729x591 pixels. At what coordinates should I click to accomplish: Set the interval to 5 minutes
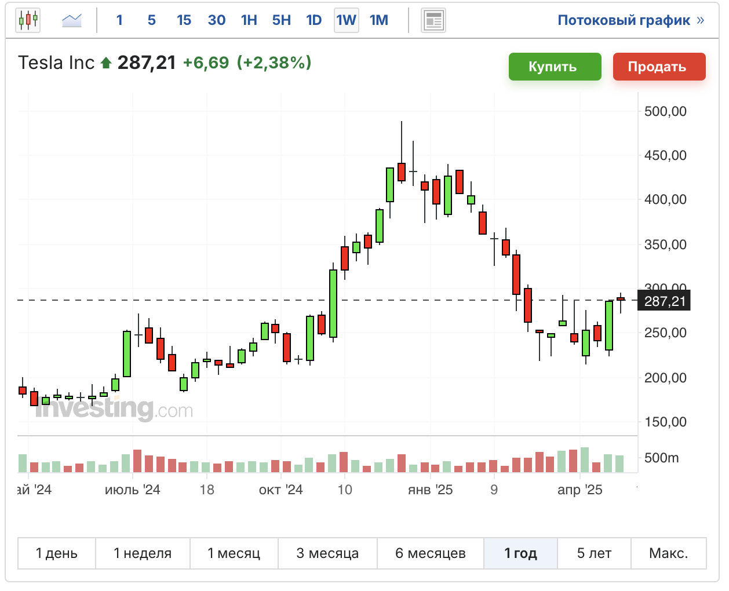click(152, 20)
